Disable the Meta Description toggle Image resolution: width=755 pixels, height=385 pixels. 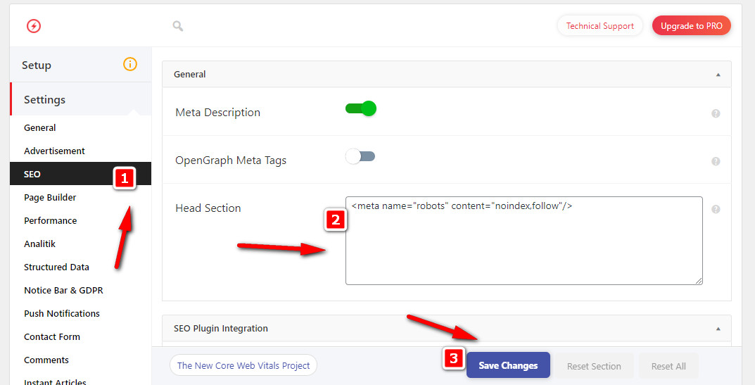[361, 109]
